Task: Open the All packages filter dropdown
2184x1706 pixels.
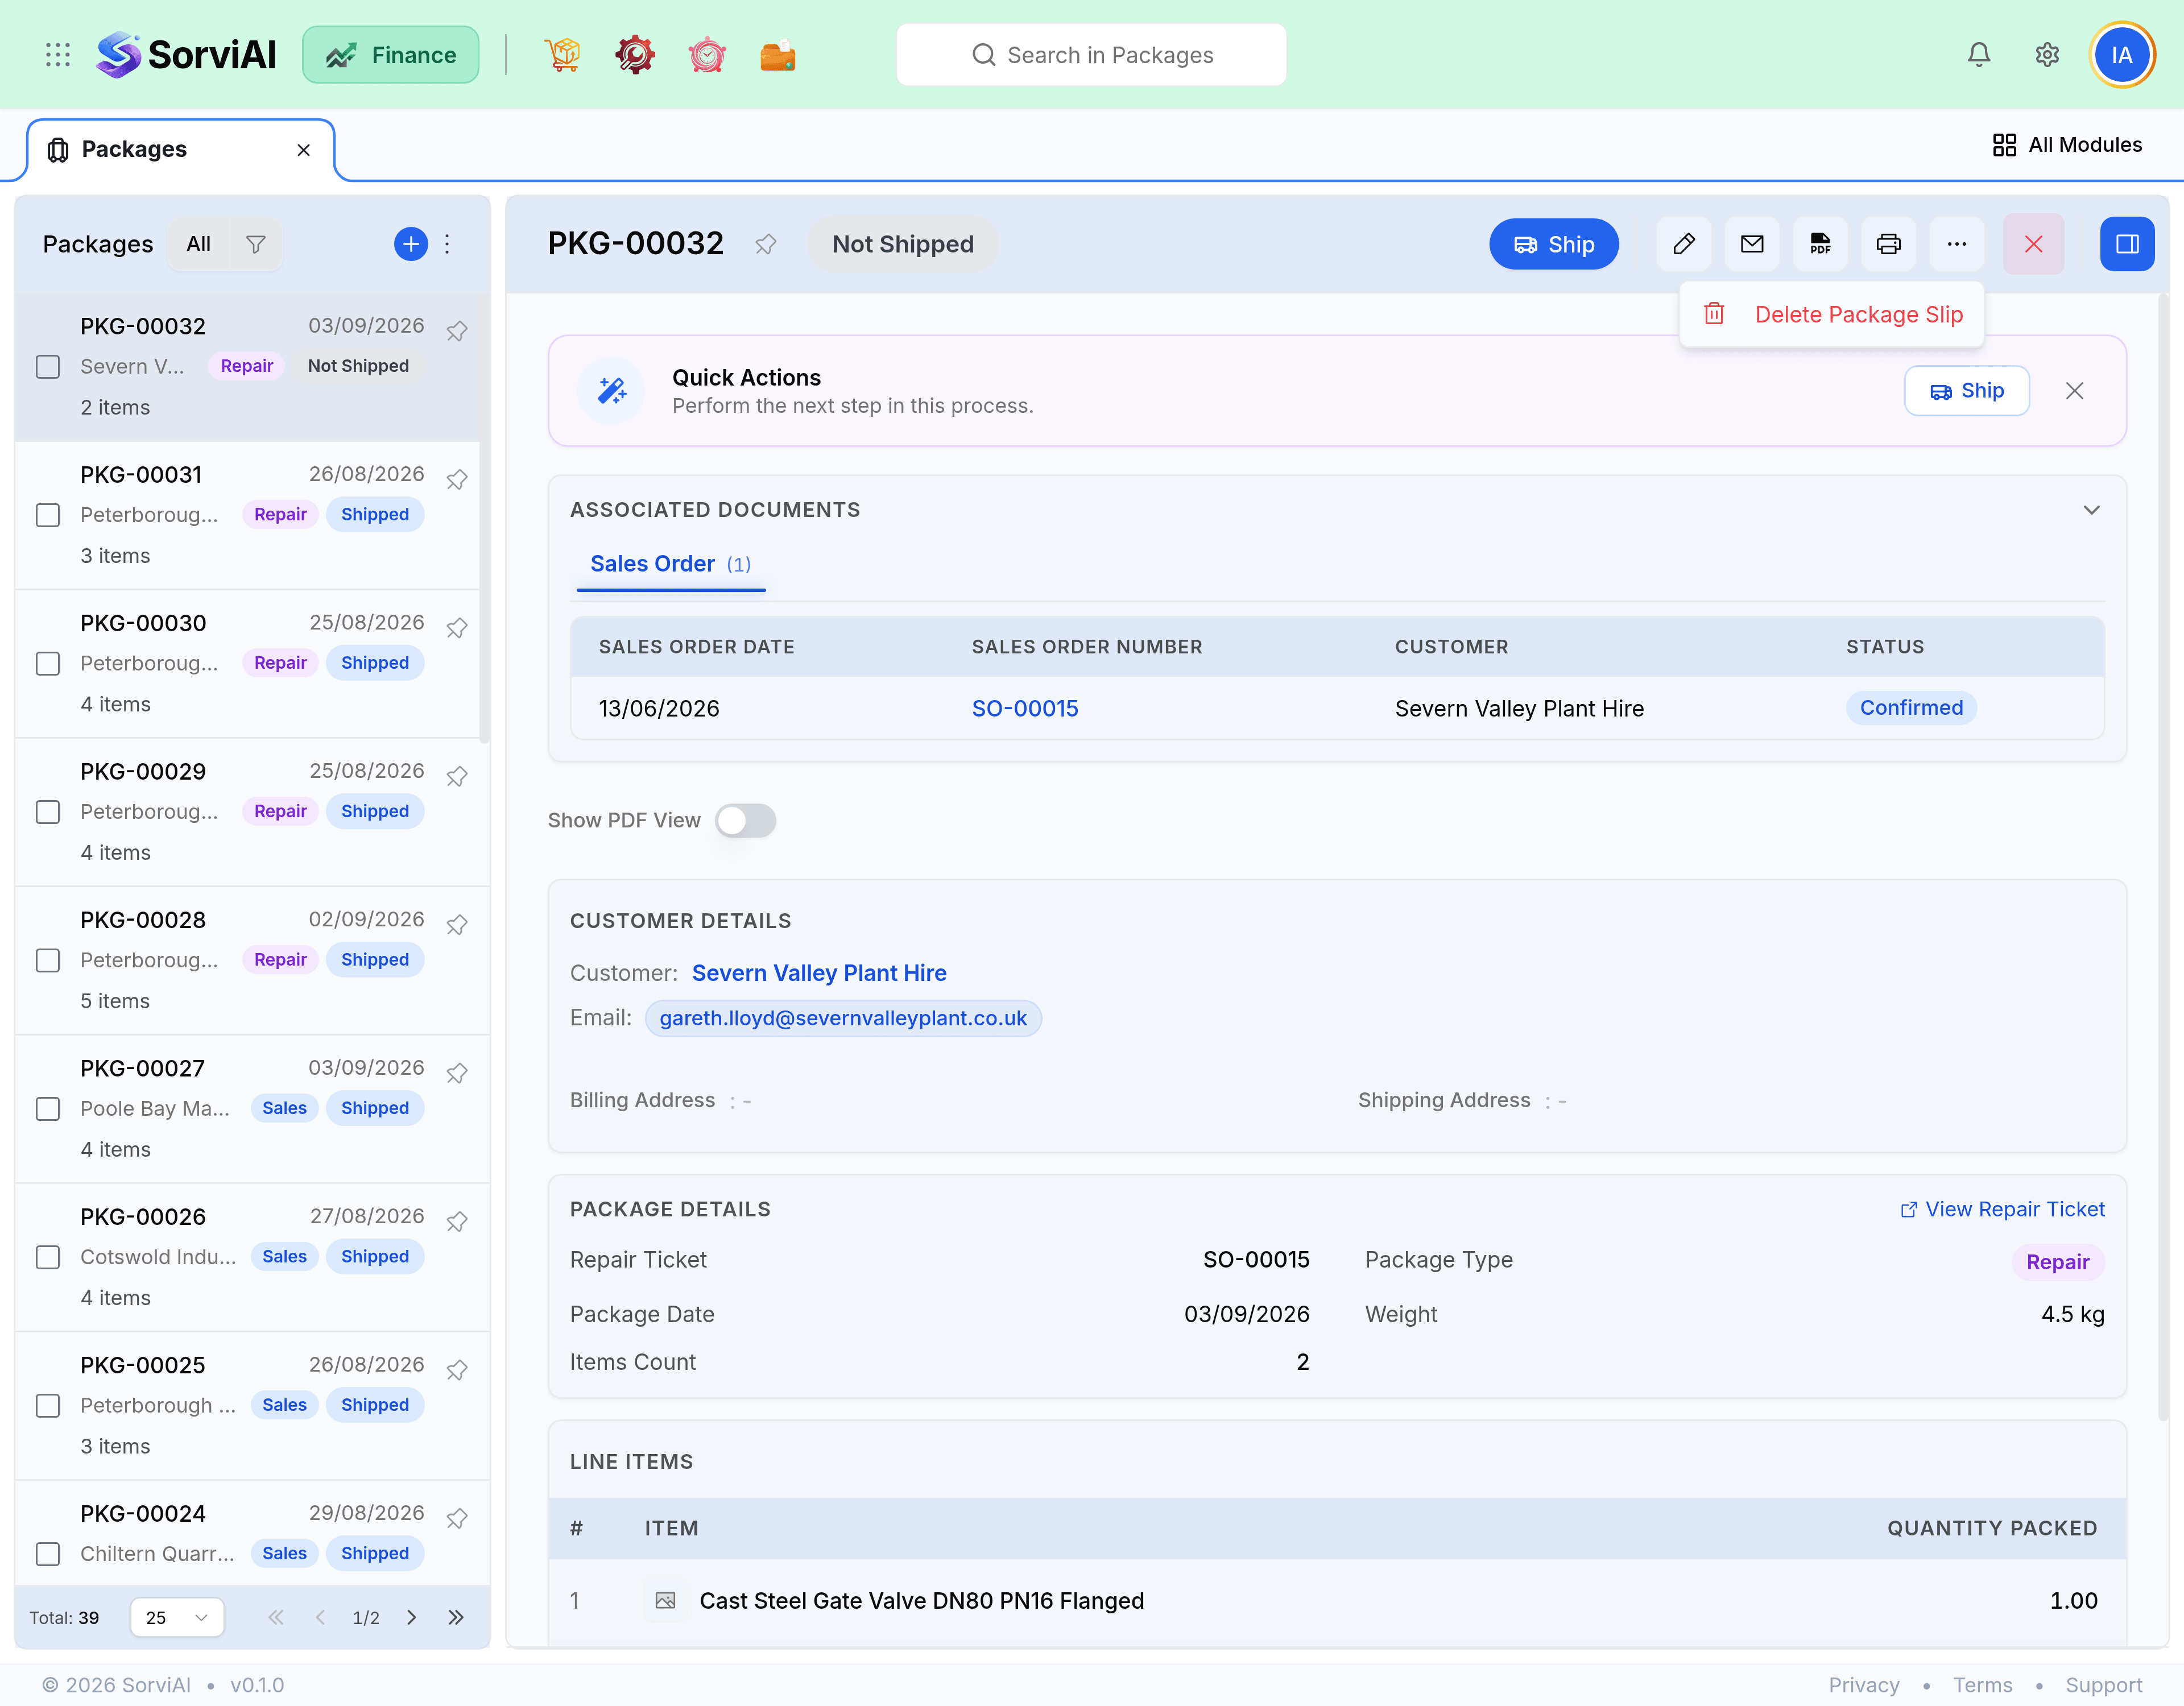Action: tap(199, 244)
